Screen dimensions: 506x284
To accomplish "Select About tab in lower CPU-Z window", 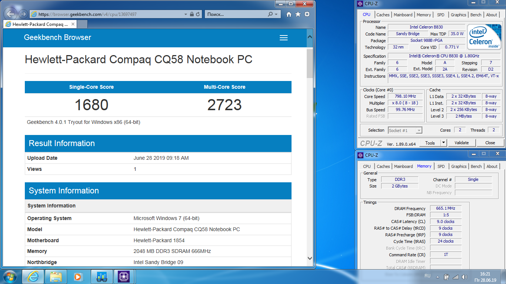I will coord(492,166).
